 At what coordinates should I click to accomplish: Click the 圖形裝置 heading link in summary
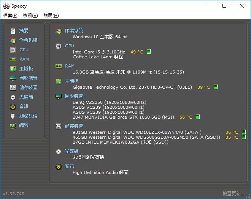click(x=74, y=96)
